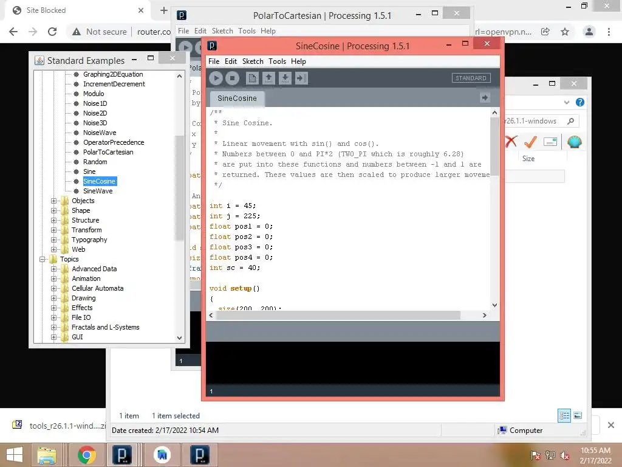Stop the SineCosine sketch
Screen dimensions: 622x467
click(x=233, y=78)
